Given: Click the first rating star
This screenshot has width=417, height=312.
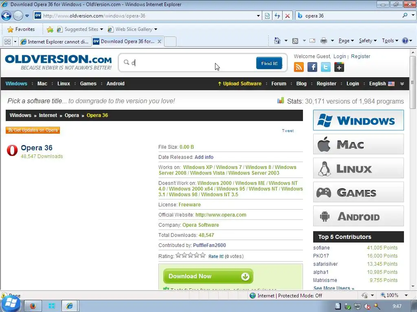Looking at the screenshot, I should coord(178,255).
